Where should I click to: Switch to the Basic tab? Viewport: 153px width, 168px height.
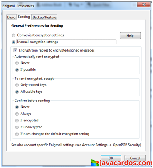pos(11,17)
